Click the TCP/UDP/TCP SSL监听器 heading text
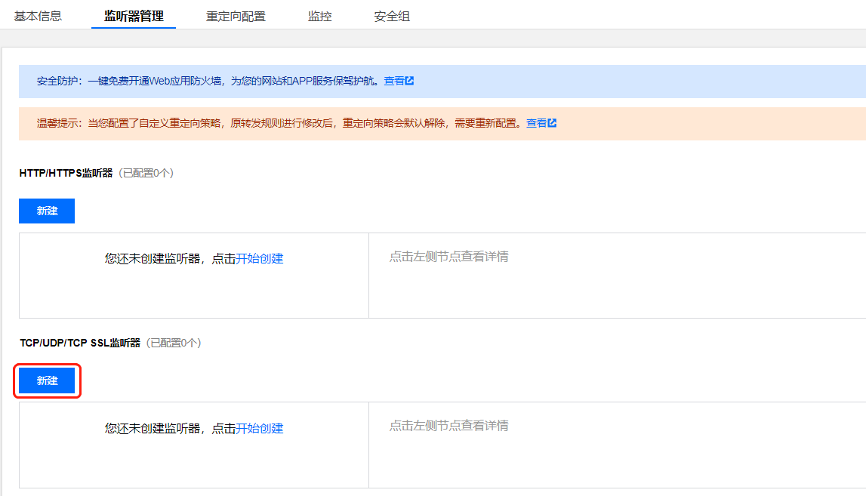The height and width of the screenshot is (496, 866). point(80,343)
